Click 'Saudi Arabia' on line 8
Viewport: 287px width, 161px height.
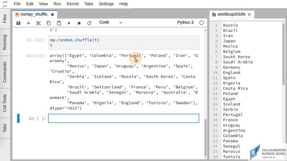tap(238, 62)
